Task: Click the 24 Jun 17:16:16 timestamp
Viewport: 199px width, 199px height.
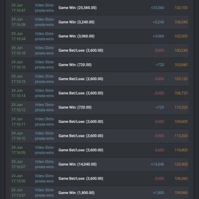Action: (x=18, y=65)
